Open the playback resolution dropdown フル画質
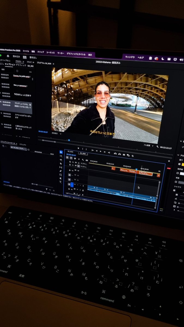The height and width of the screenshot is (327, 184). [x=148, y=146]
